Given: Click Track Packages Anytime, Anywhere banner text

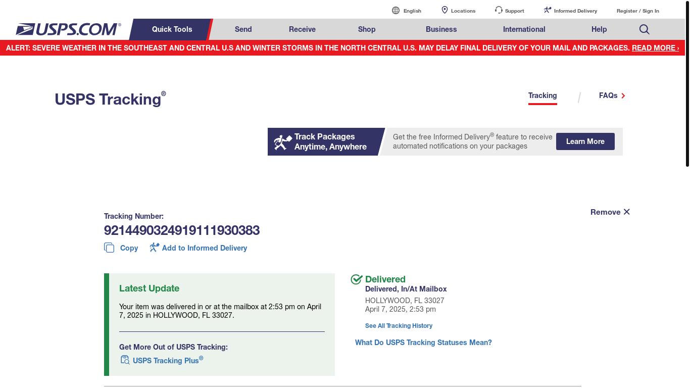Looking at the screenshot, I should 330,142.
